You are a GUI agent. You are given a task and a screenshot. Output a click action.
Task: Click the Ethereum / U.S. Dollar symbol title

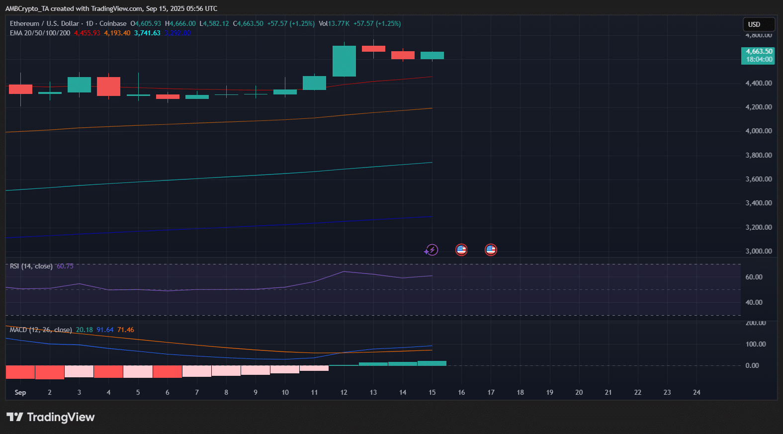point(44,23)
